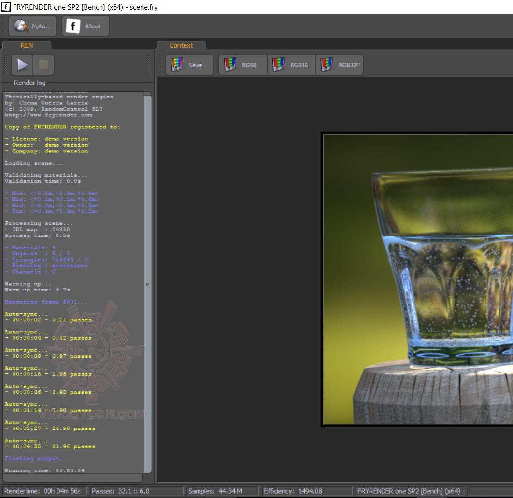Image resolution: width=513 pixels, height=498 pixels.
Task: Click the FRYRENDER one SP2 status label
Action: tap(409, 491)
